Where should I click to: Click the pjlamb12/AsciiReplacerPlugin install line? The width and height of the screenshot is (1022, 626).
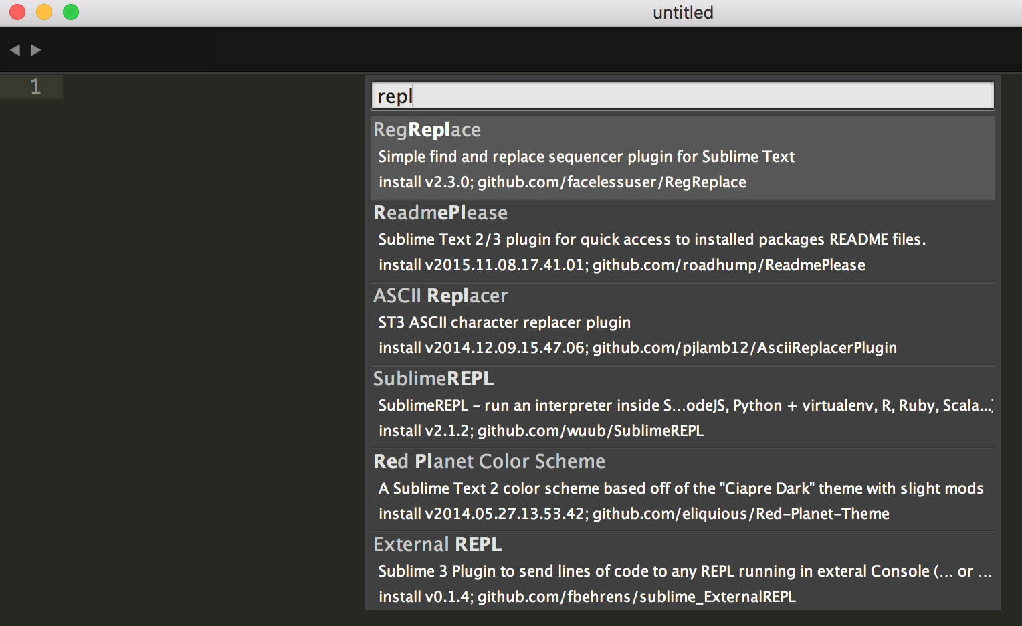[637, 348]
